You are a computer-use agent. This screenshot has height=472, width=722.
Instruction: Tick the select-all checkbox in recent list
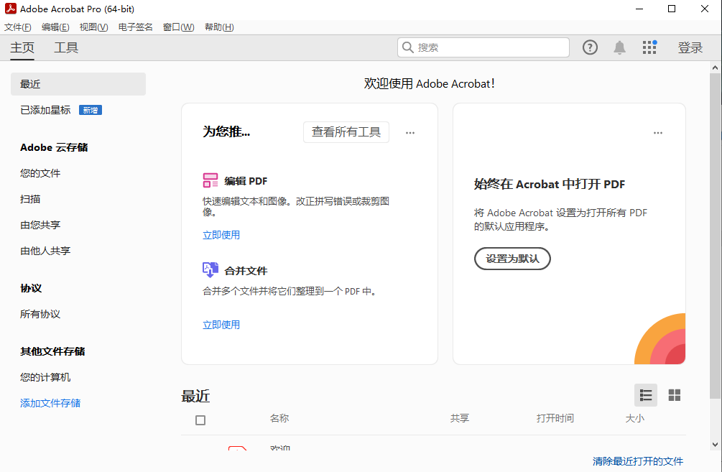click(x=200, y=420)
